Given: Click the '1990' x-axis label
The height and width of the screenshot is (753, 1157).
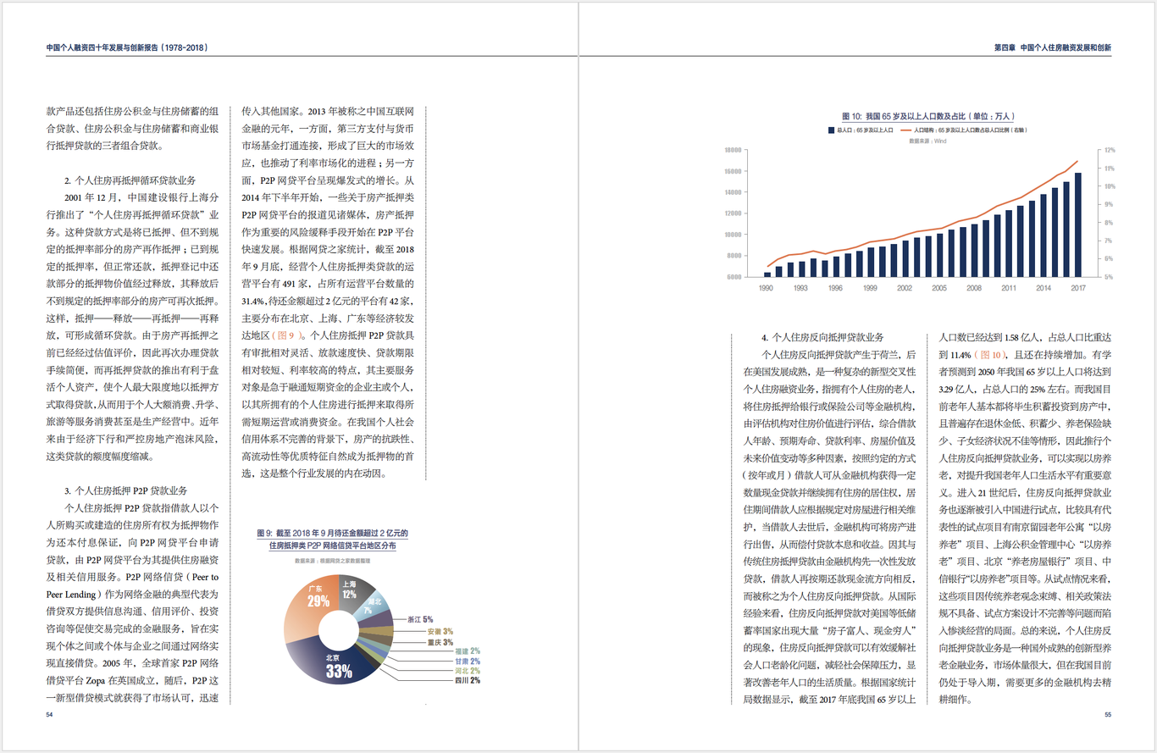Looking at the screenshot, I should tap(766, 289).
